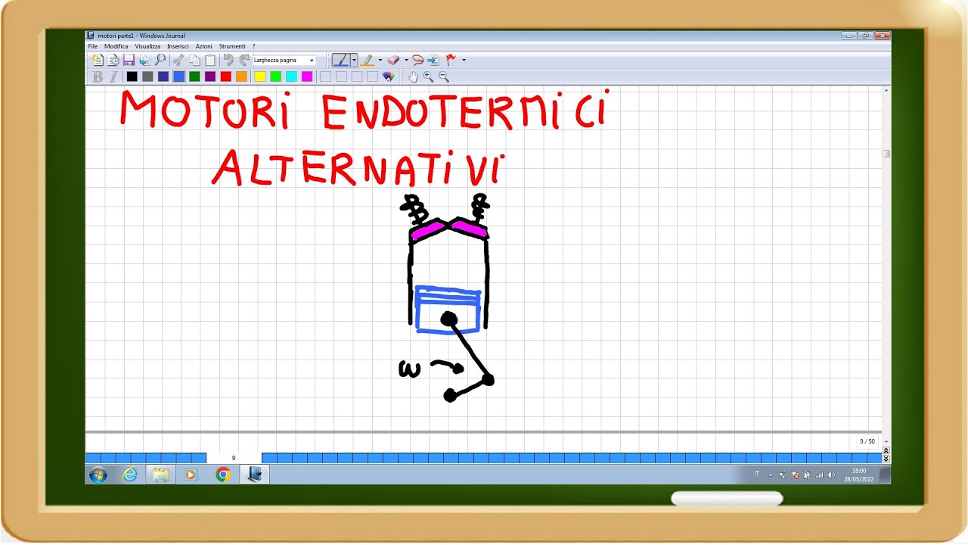Click the 9 / 50 page indicator
This screenshot has width=968, height=545.
[867, 441]
